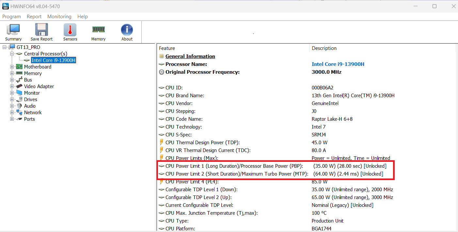Collapse the Central Processor(s) node
This screenshot has width=458, height=232.
(12, 54)
